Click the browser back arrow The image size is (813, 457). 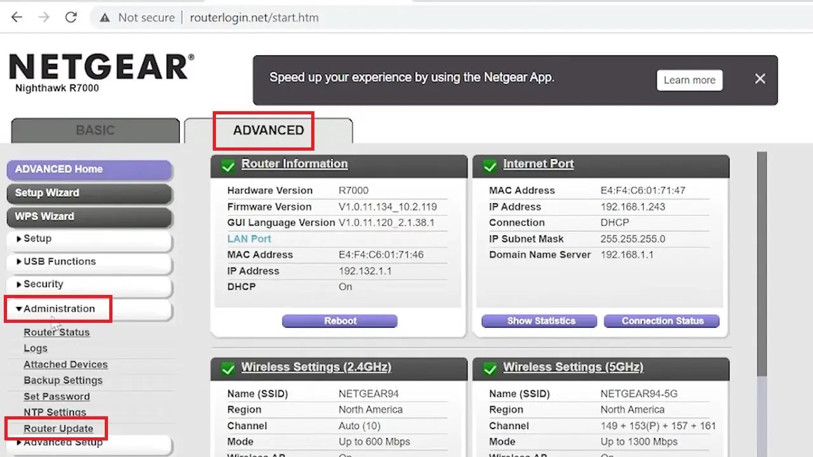(x=16, y=17)
